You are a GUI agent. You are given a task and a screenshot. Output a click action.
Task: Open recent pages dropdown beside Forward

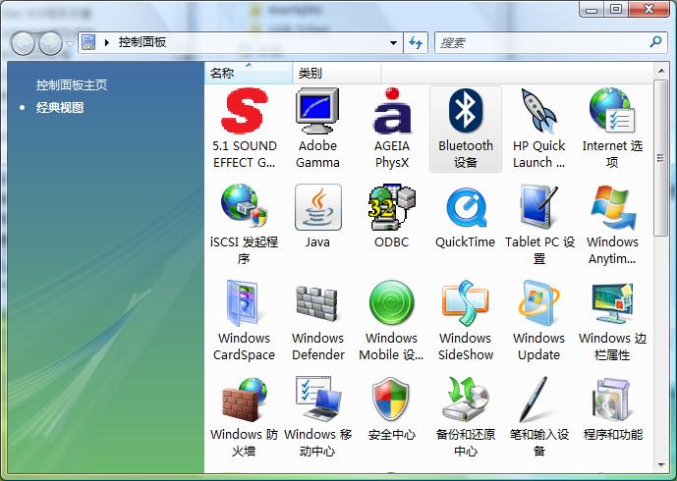pyautogui.click(x=70, y=43)
